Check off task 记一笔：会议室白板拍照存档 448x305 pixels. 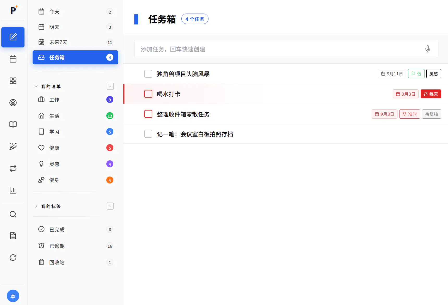[148, 134]
